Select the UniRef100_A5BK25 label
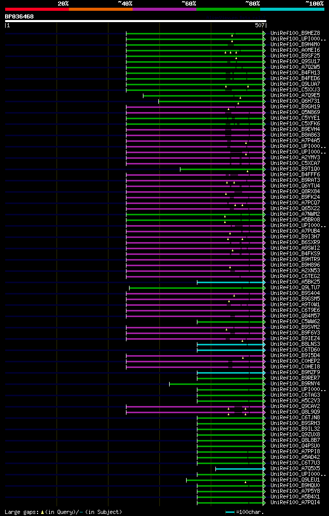The height and width of the screenshot is (516, 329). 295,282
